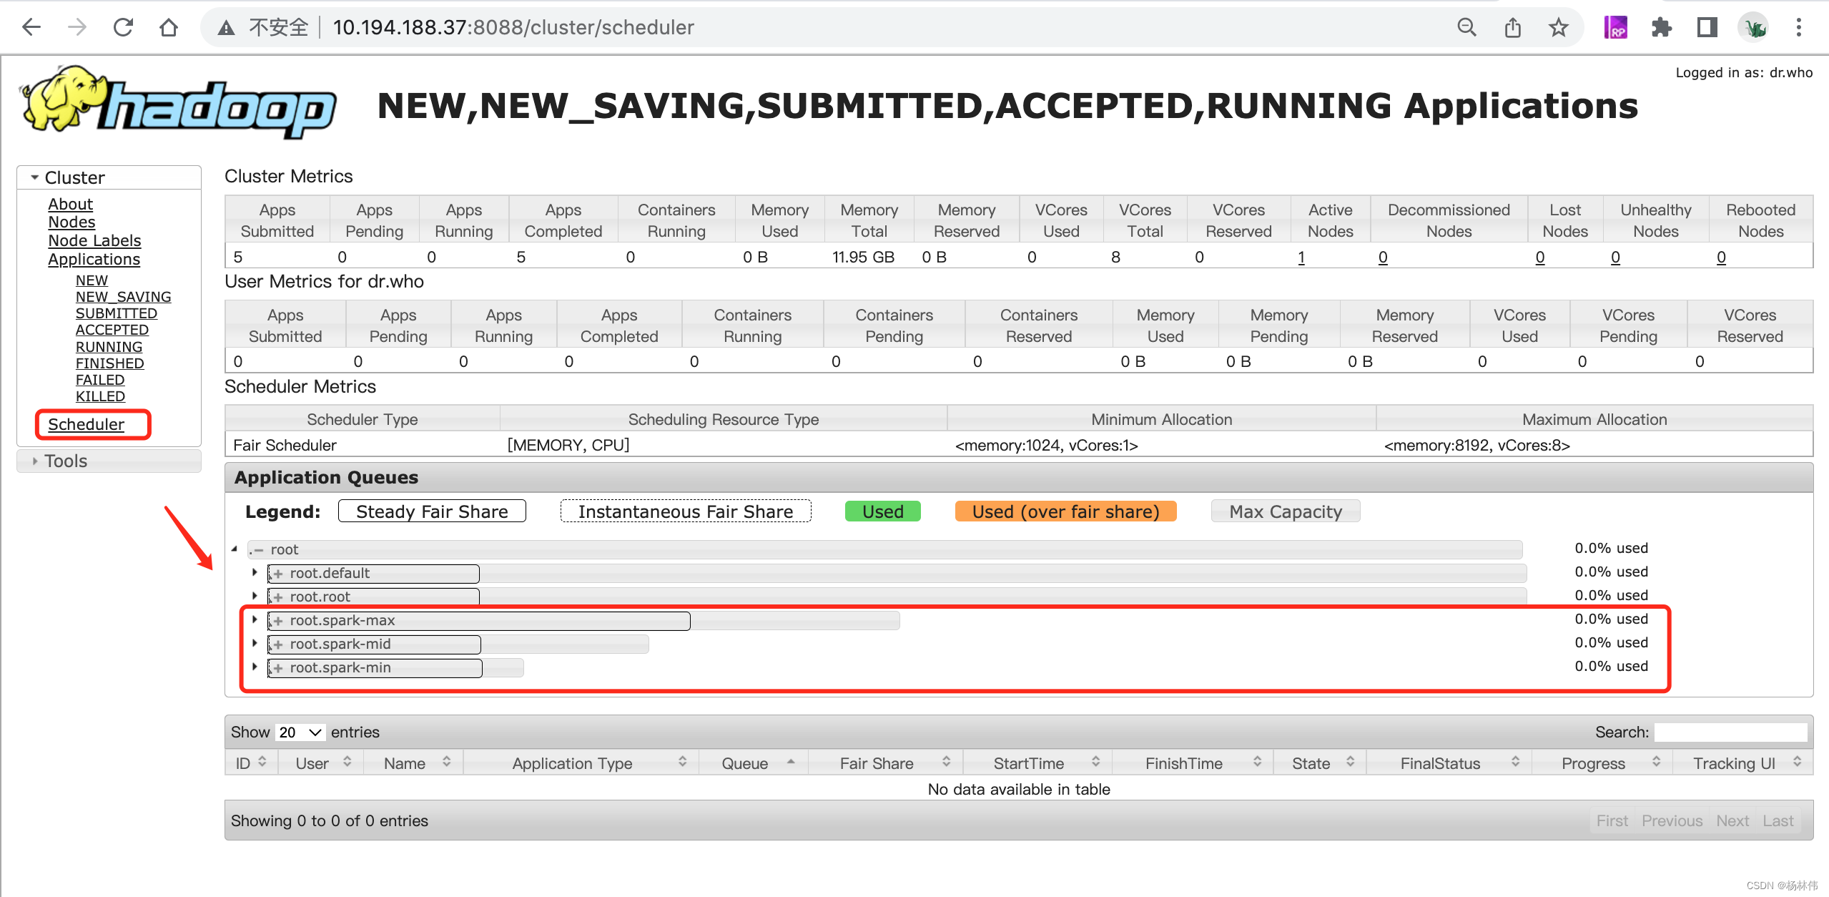Viewport: 1829px width, 897px height.
Task: Click the share page icon
Action: coord(1512,27)
